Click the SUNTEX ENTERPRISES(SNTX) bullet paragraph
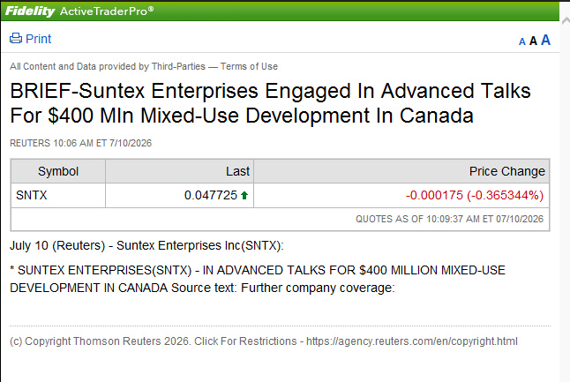 tap(258, 279)
